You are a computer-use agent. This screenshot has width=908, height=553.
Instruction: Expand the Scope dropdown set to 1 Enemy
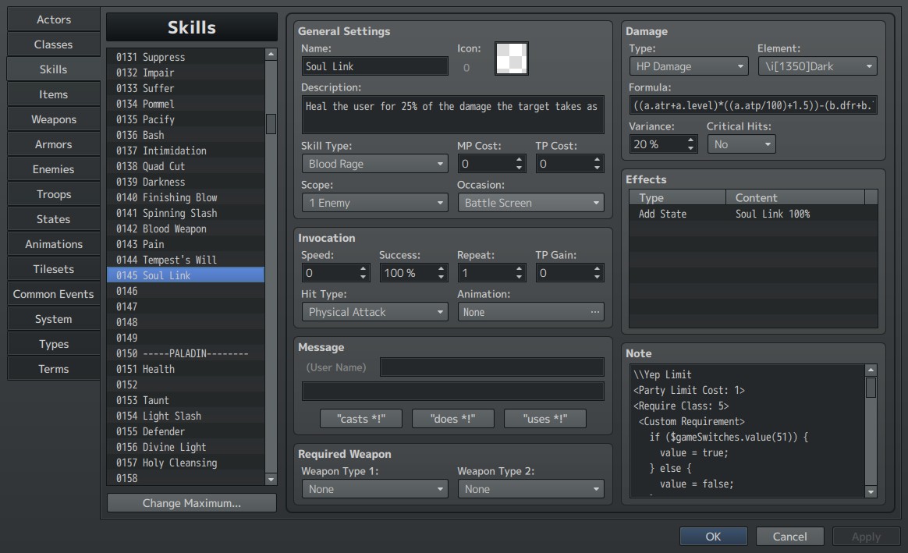(374, 204)
